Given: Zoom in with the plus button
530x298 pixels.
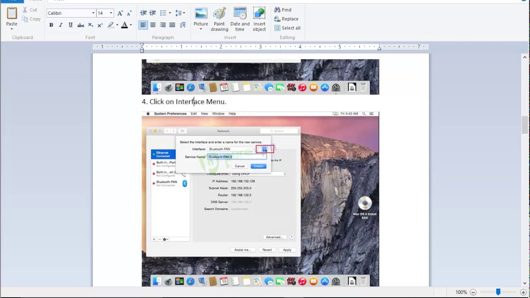Looking at the screenshot, I should 523,292.
